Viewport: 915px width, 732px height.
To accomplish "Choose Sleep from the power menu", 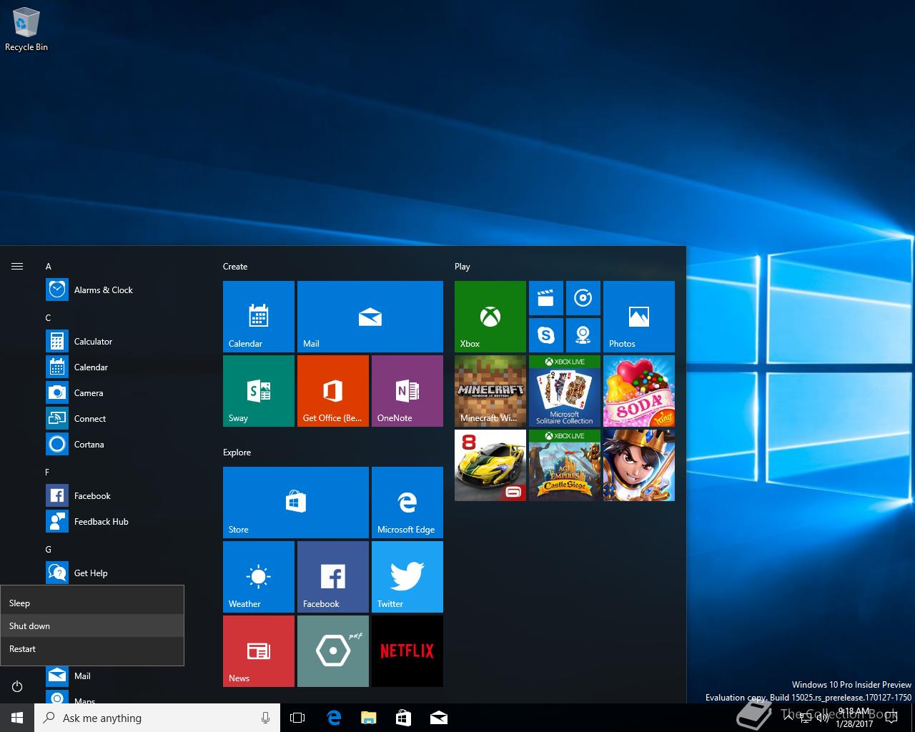I will click(x=92, y=603).
